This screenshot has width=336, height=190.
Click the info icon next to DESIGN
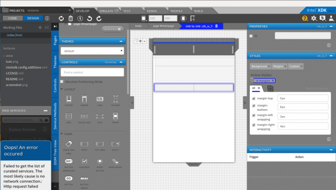coord(47,18)
